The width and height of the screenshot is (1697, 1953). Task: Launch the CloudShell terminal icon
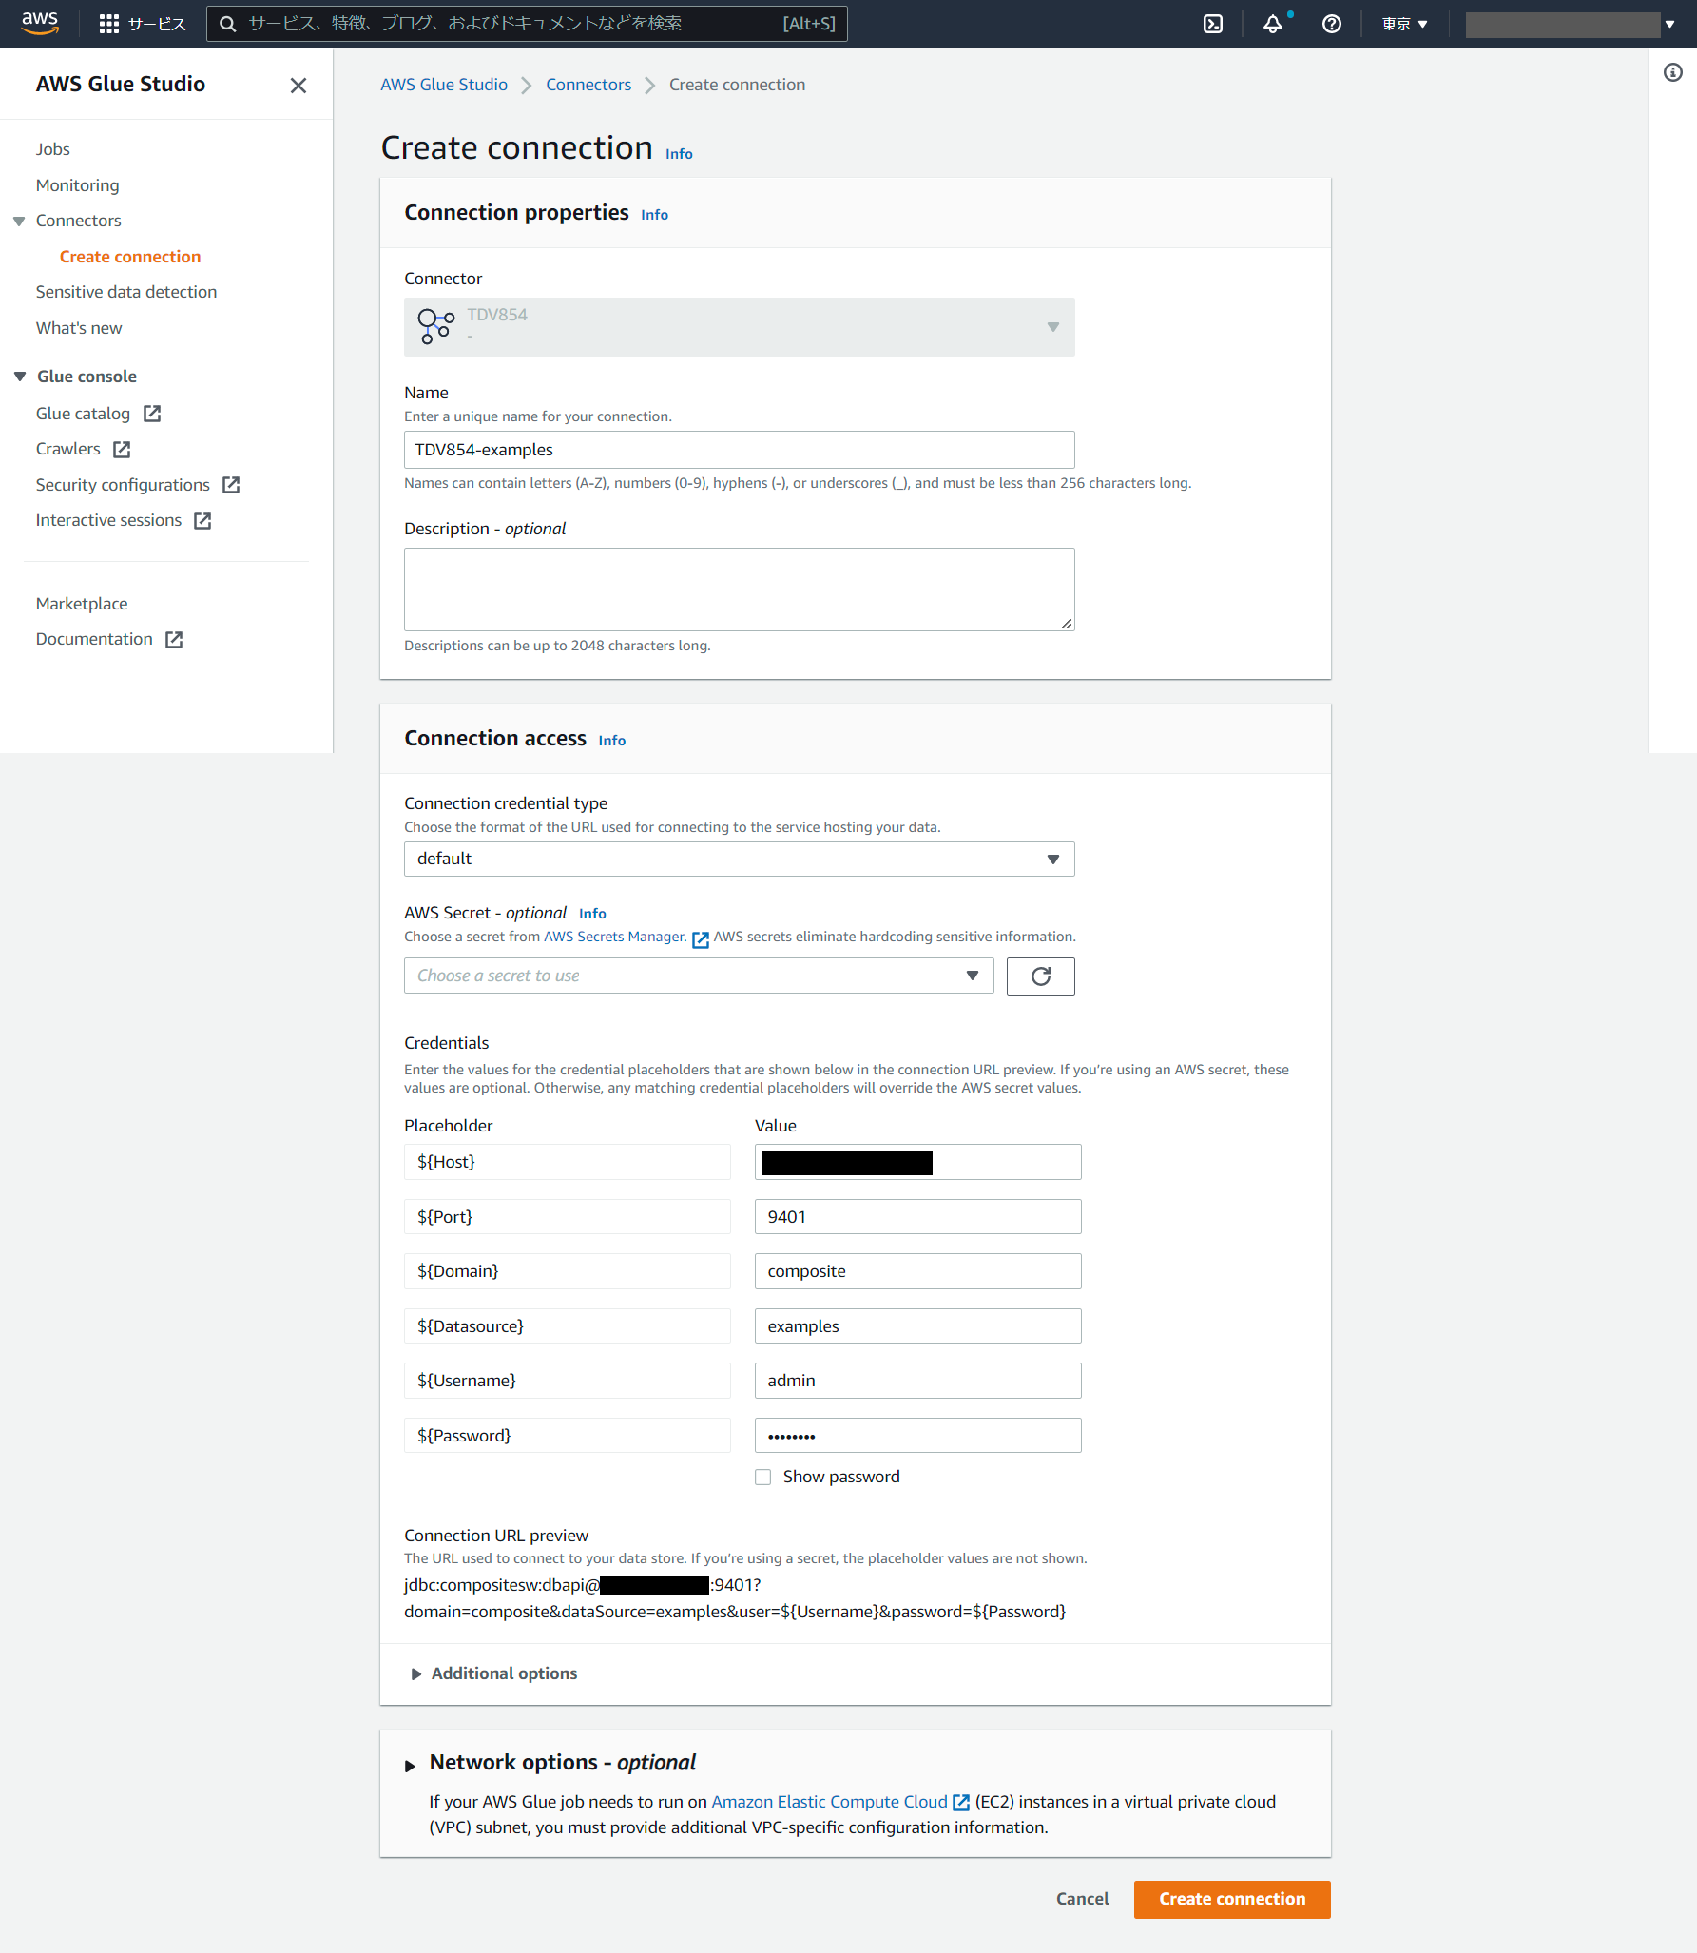(1213, 24)
